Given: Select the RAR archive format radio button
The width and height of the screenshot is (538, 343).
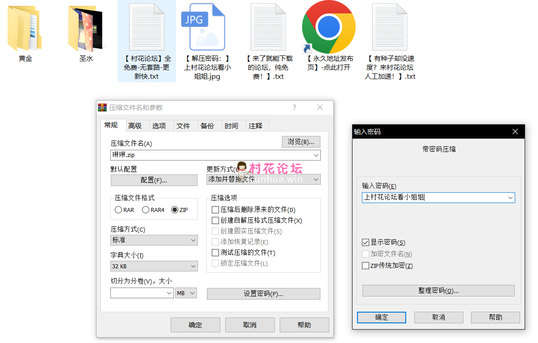Looking at the screenshot, I should coord(119,209).
